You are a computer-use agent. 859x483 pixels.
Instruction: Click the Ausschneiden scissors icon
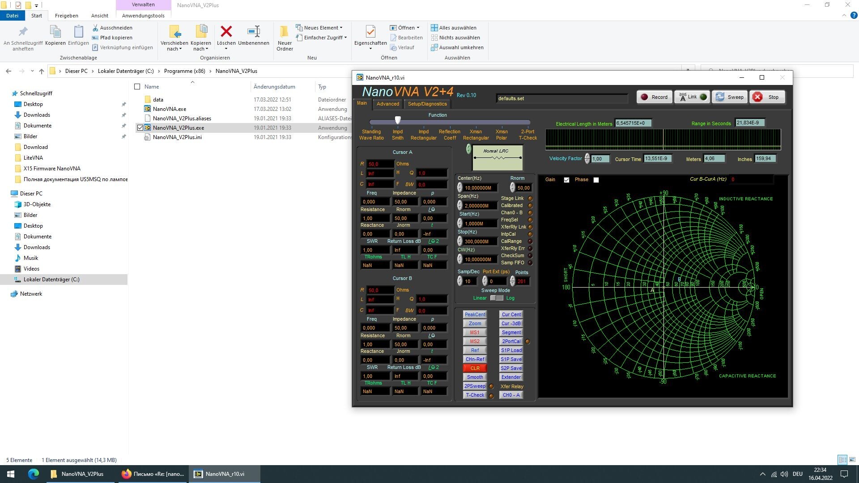click(95, 28)
